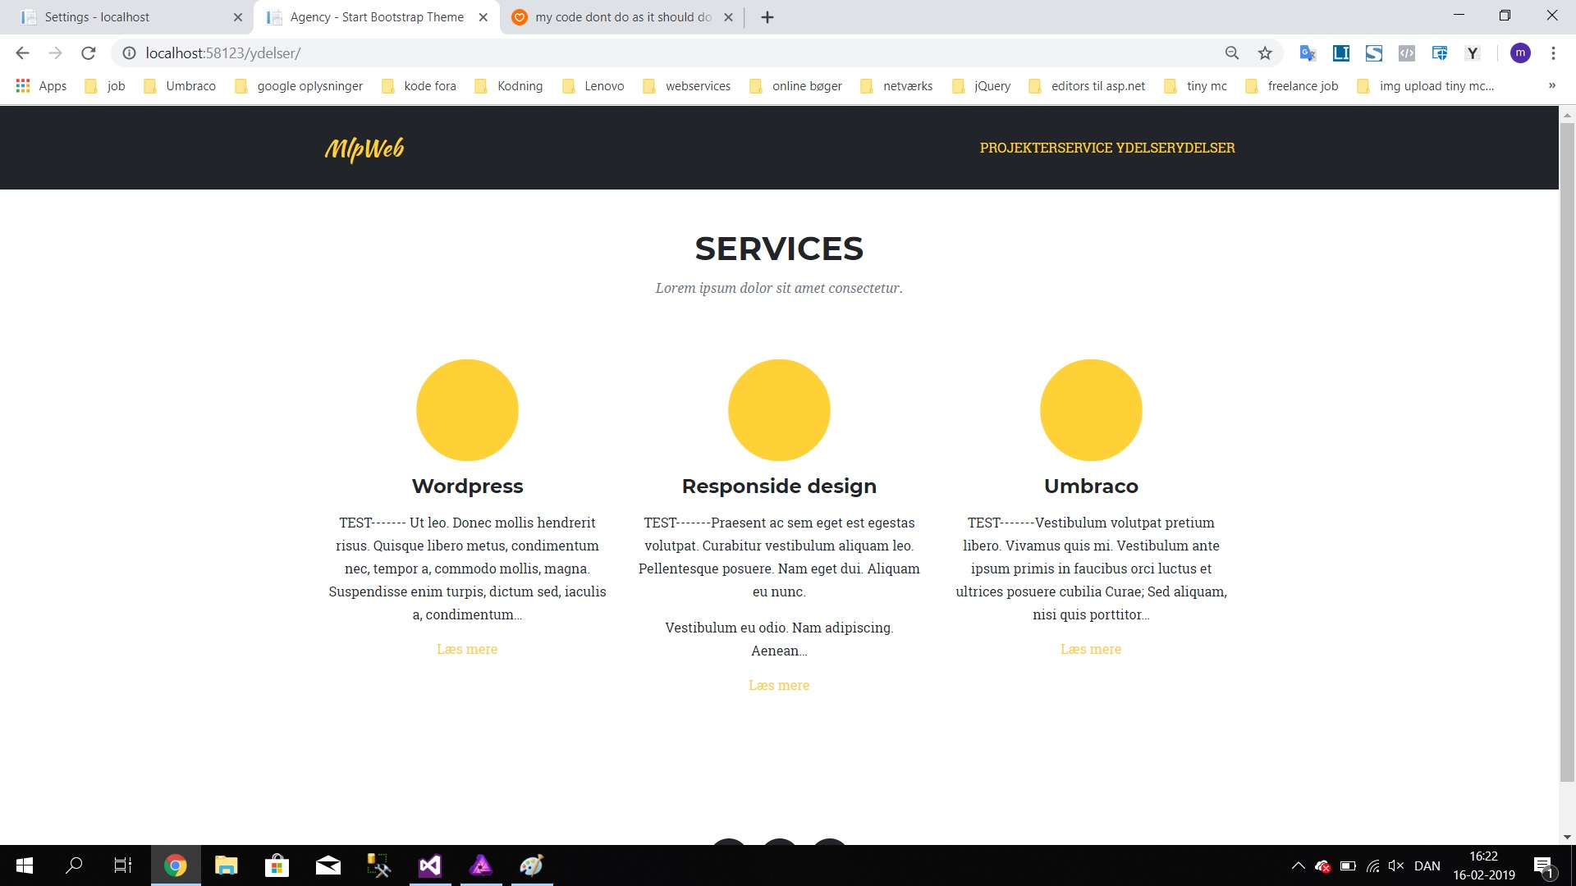
Task: Open img upload tiny mc bookmark folder
Action: click(x=1426, y=86)
